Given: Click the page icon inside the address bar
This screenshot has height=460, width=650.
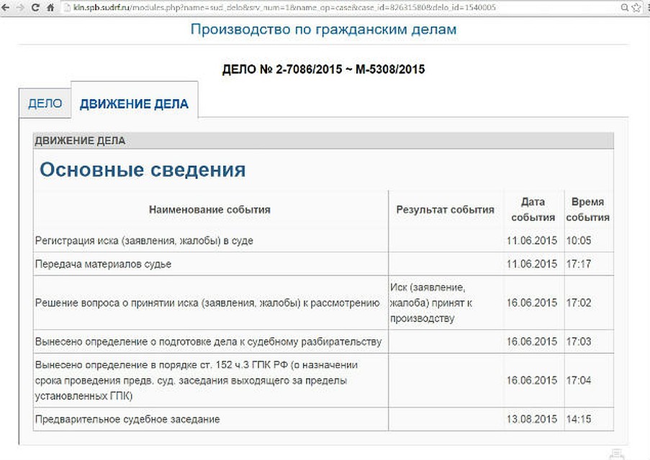Looking at the screenshot, I should pyautogui.click(x=66, y=7).
